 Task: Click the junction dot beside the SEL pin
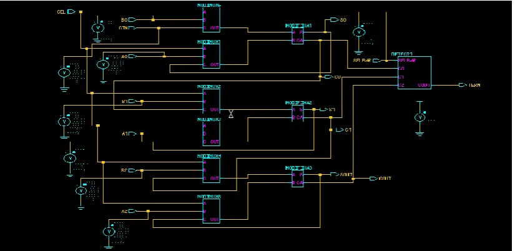tap(81, 12)
